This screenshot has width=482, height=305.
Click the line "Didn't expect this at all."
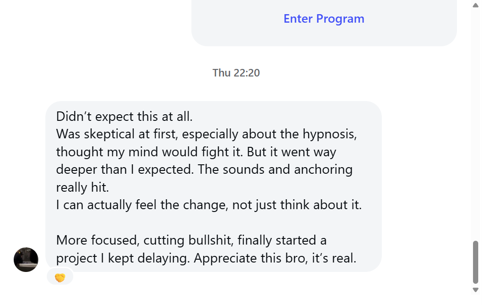124,116
